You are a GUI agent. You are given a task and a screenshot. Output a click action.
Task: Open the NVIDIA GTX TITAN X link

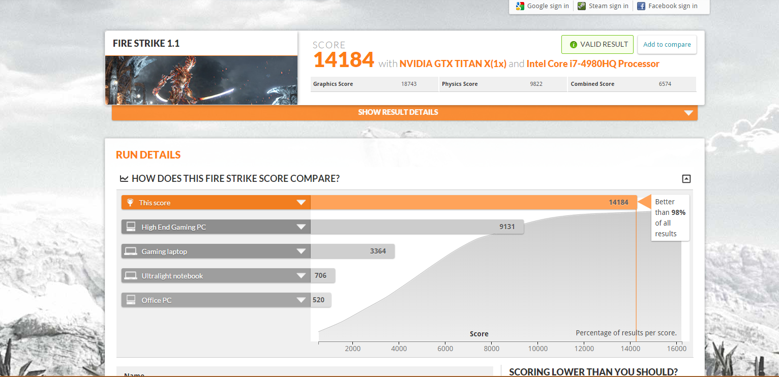(453, 64)
